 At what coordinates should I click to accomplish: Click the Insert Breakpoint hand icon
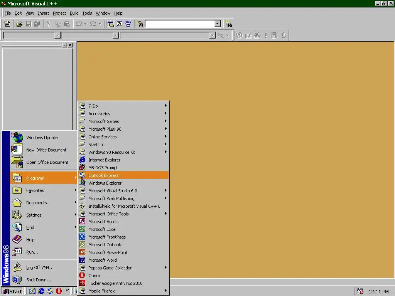[284, 35]
